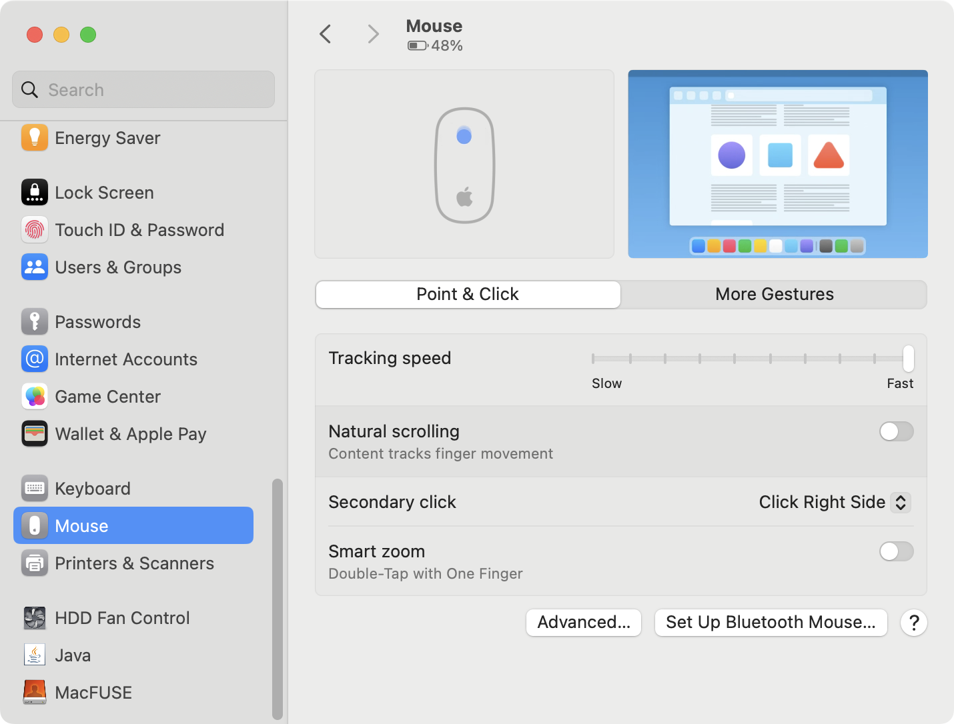The height and width of the screenshot is (724, 954).
Task: Click the HDD Fan Control icon
Action: (35, 618)
